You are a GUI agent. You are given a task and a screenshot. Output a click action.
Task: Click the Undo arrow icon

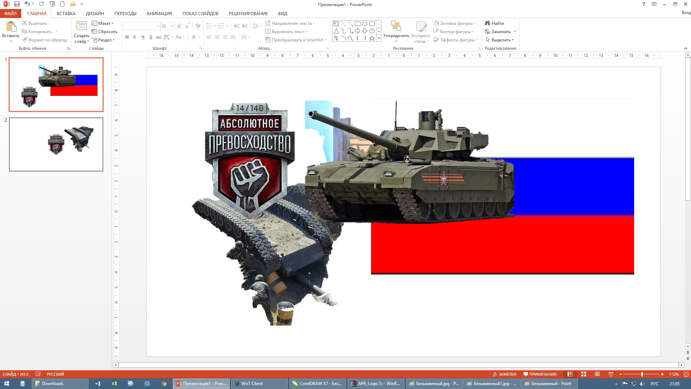click(27, 4)
